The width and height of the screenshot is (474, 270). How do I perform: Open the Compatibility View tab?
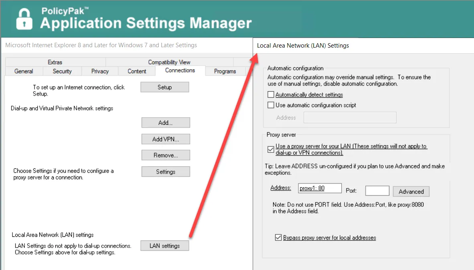(x=169, y=62)
